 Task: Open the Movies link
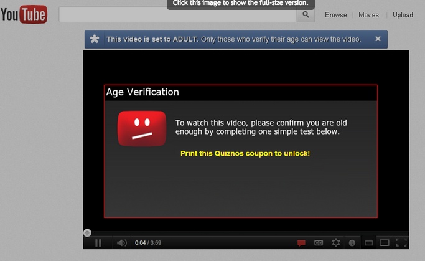pos(368,15)
